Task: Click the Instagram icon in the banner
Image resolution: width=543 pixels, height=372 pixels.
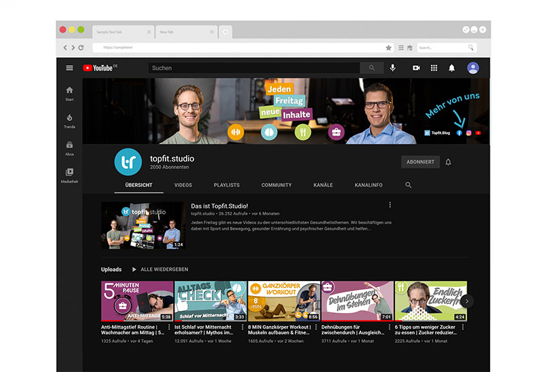Action: pyautogui.click(x=468, y=133)
